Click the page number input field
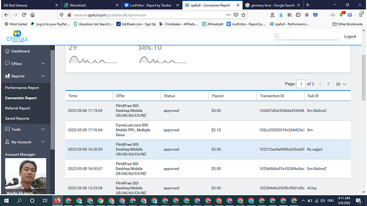 coord(301,84)
